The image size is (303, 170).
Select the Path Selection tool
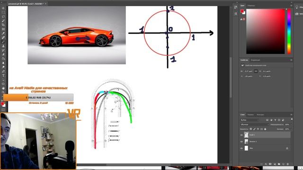[x=3, y=80]
